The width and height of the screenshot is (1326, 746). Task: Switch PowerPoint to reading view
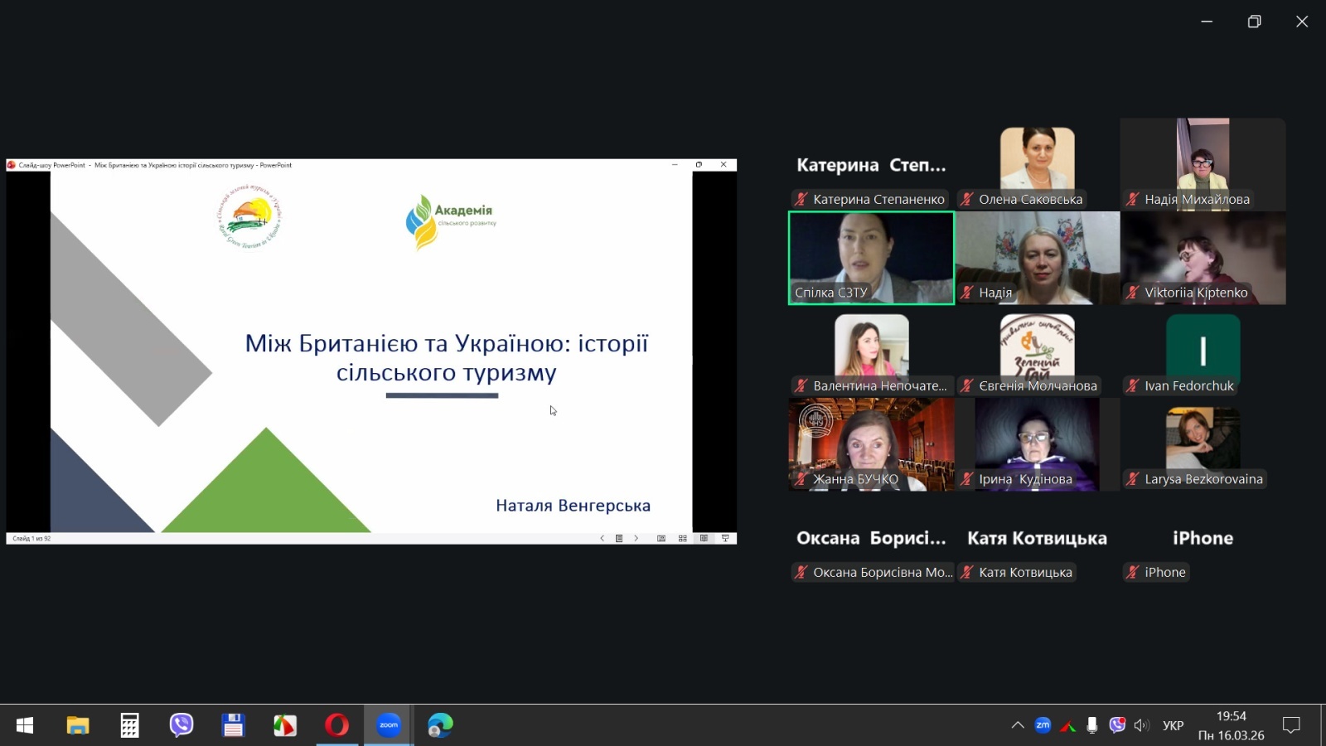coord(704,538)
